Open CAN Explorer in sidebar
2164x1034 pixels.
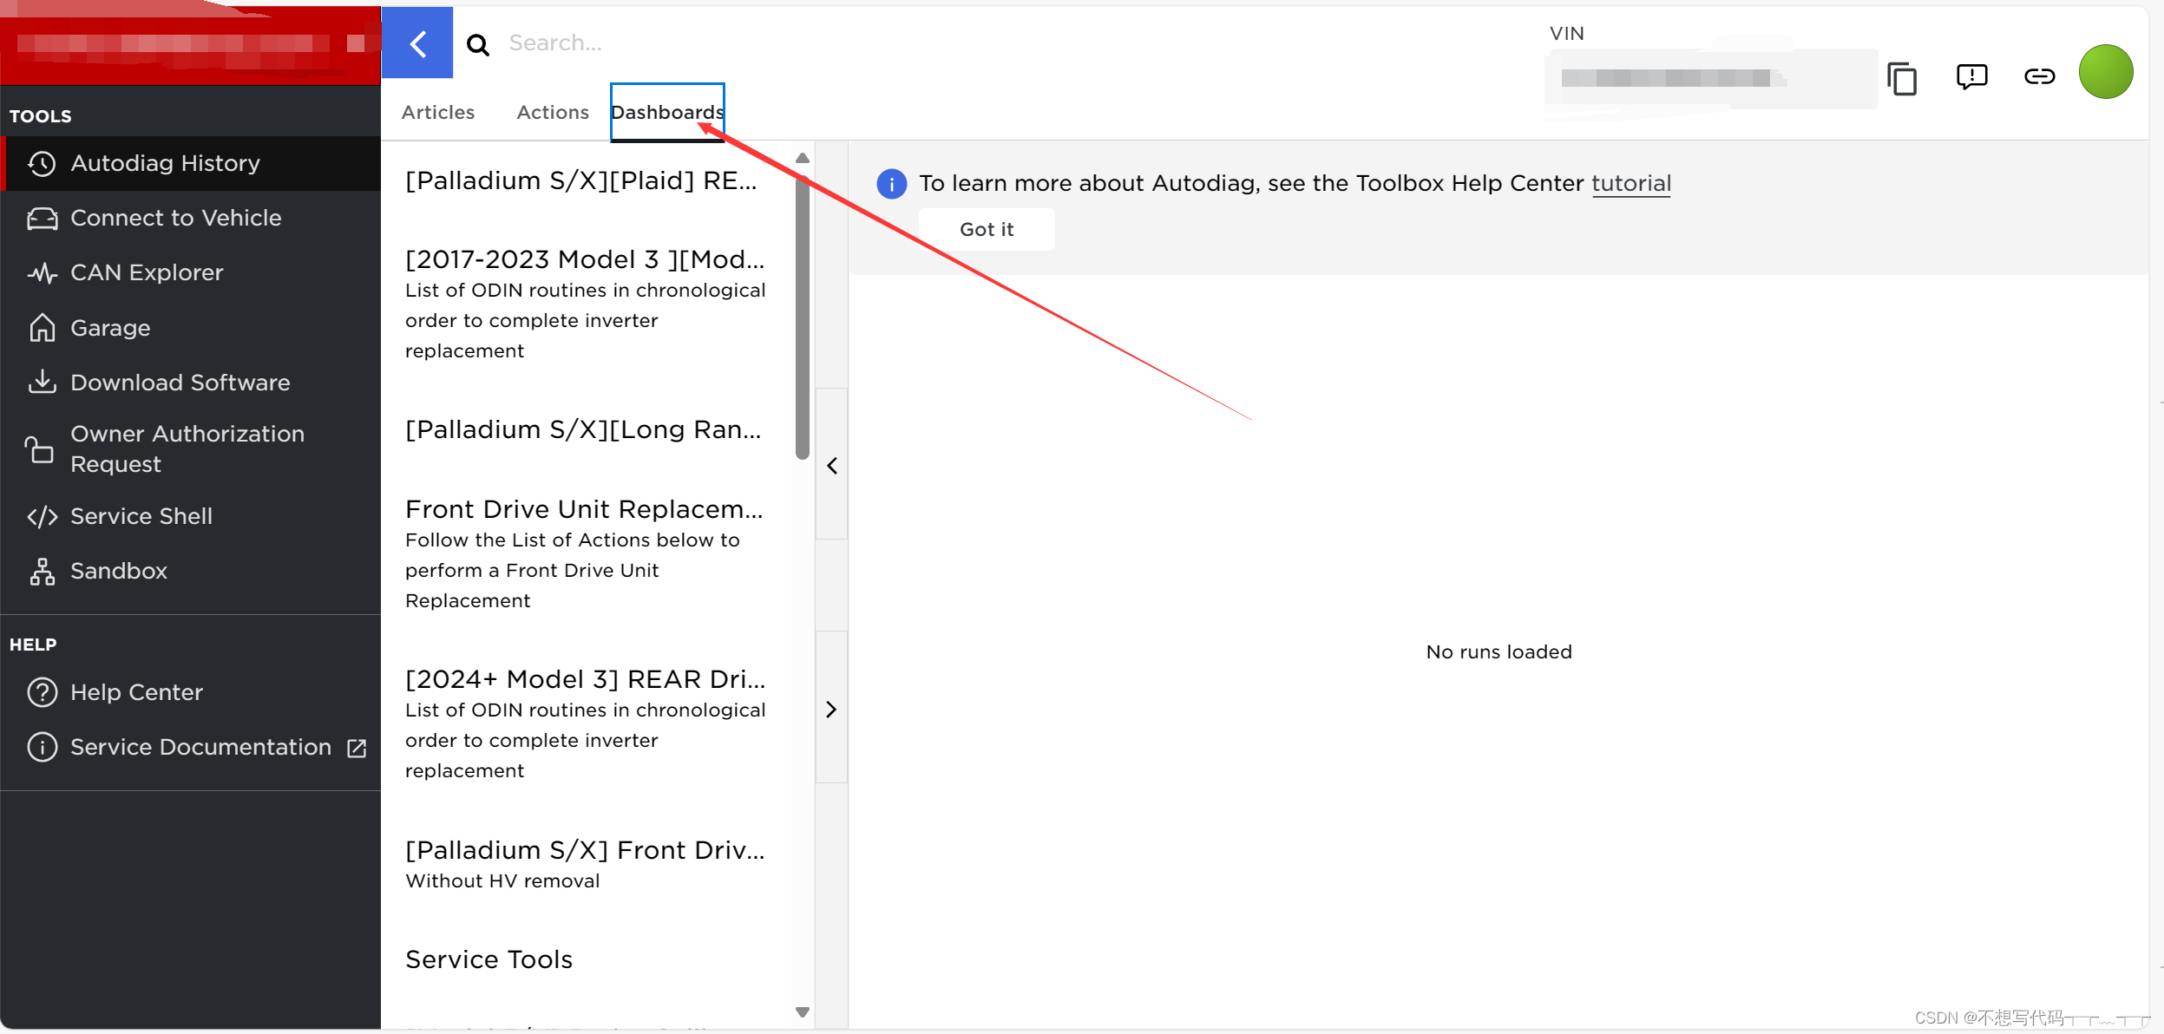[x=146, y=272]
